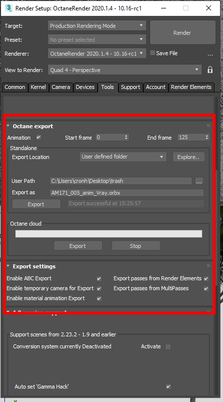Switch to the Devices tab
Image resolution: width=223 pixels, height=402 pixels.
coord(85,87)
